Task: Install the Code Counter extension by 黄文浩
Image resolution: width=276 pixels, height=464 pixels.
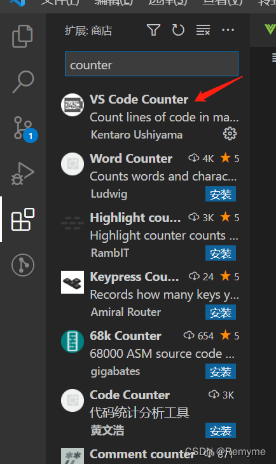Action: 221,431
